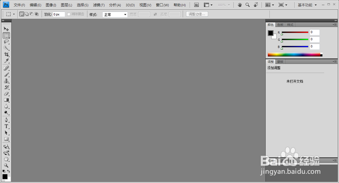Switch to the 样式 tab
Image resolution: width=339 pixels, height=183 pixels.
coord(290,25)
